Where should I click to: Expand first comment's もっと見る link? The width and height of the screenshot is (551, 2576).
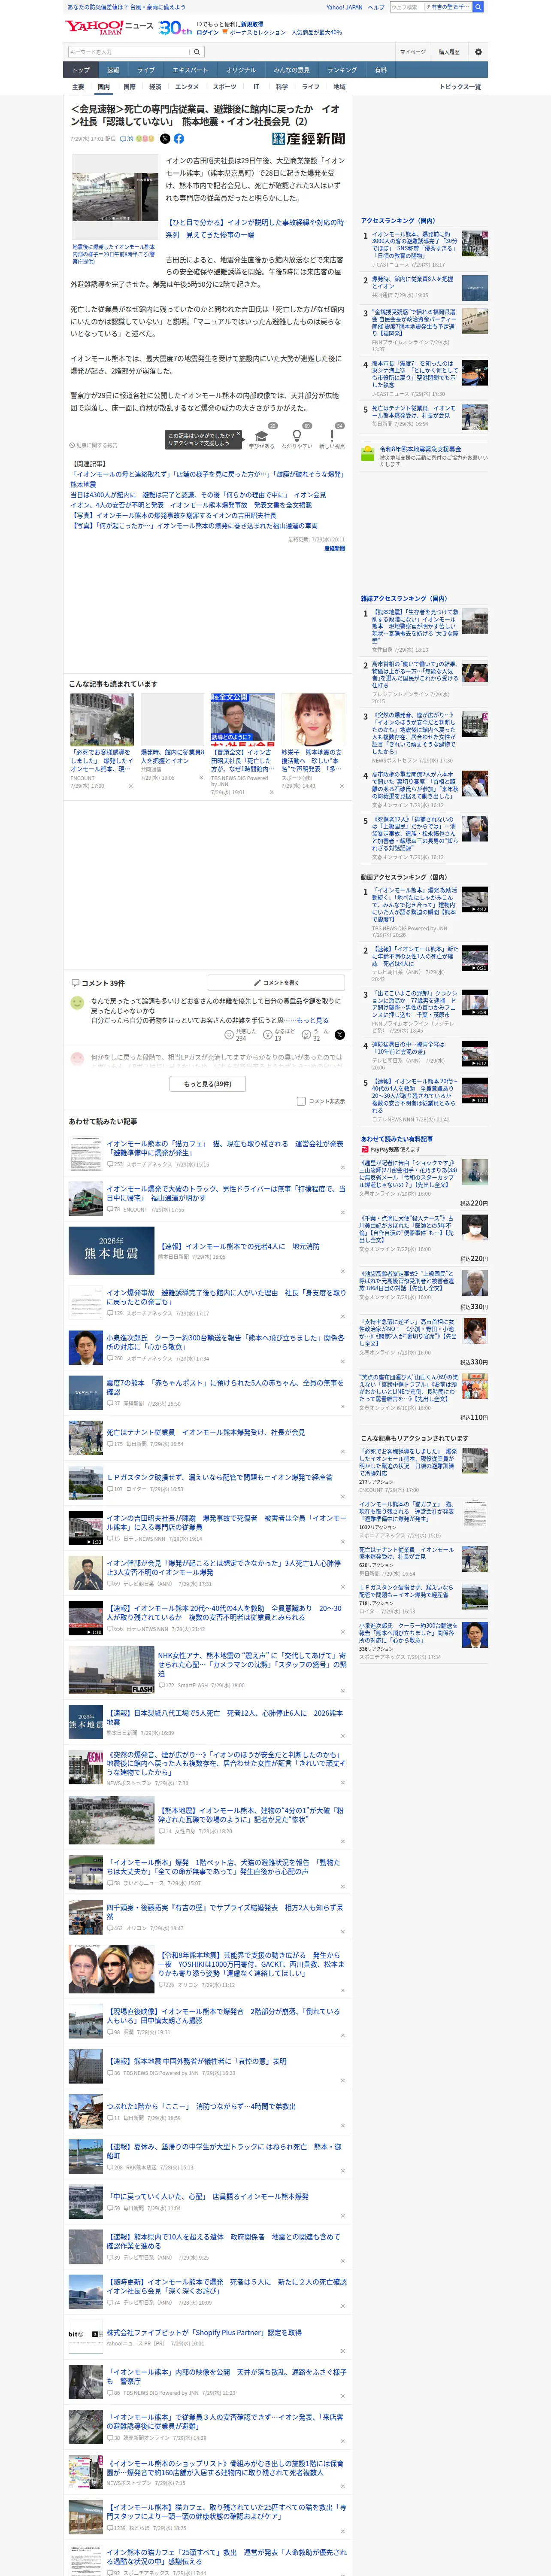tap(313, 1020)
